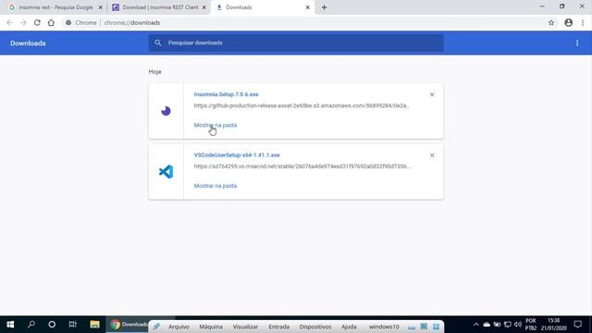This screenshot has width=592, height=333.
Task: Click the VM toolbar close icon
Action: coord(436,327)
